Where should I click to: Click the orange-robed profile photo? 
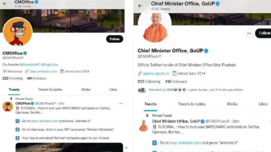click(x=155, y=27)
